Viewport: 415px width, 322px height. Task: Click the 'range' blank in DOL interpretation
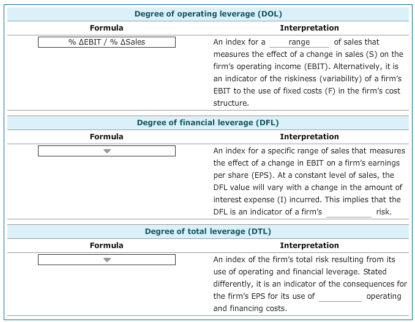[299, 43]
